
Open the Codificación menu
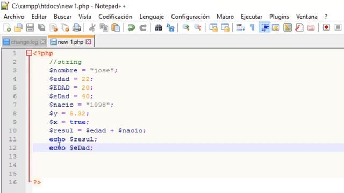(116, 17)
